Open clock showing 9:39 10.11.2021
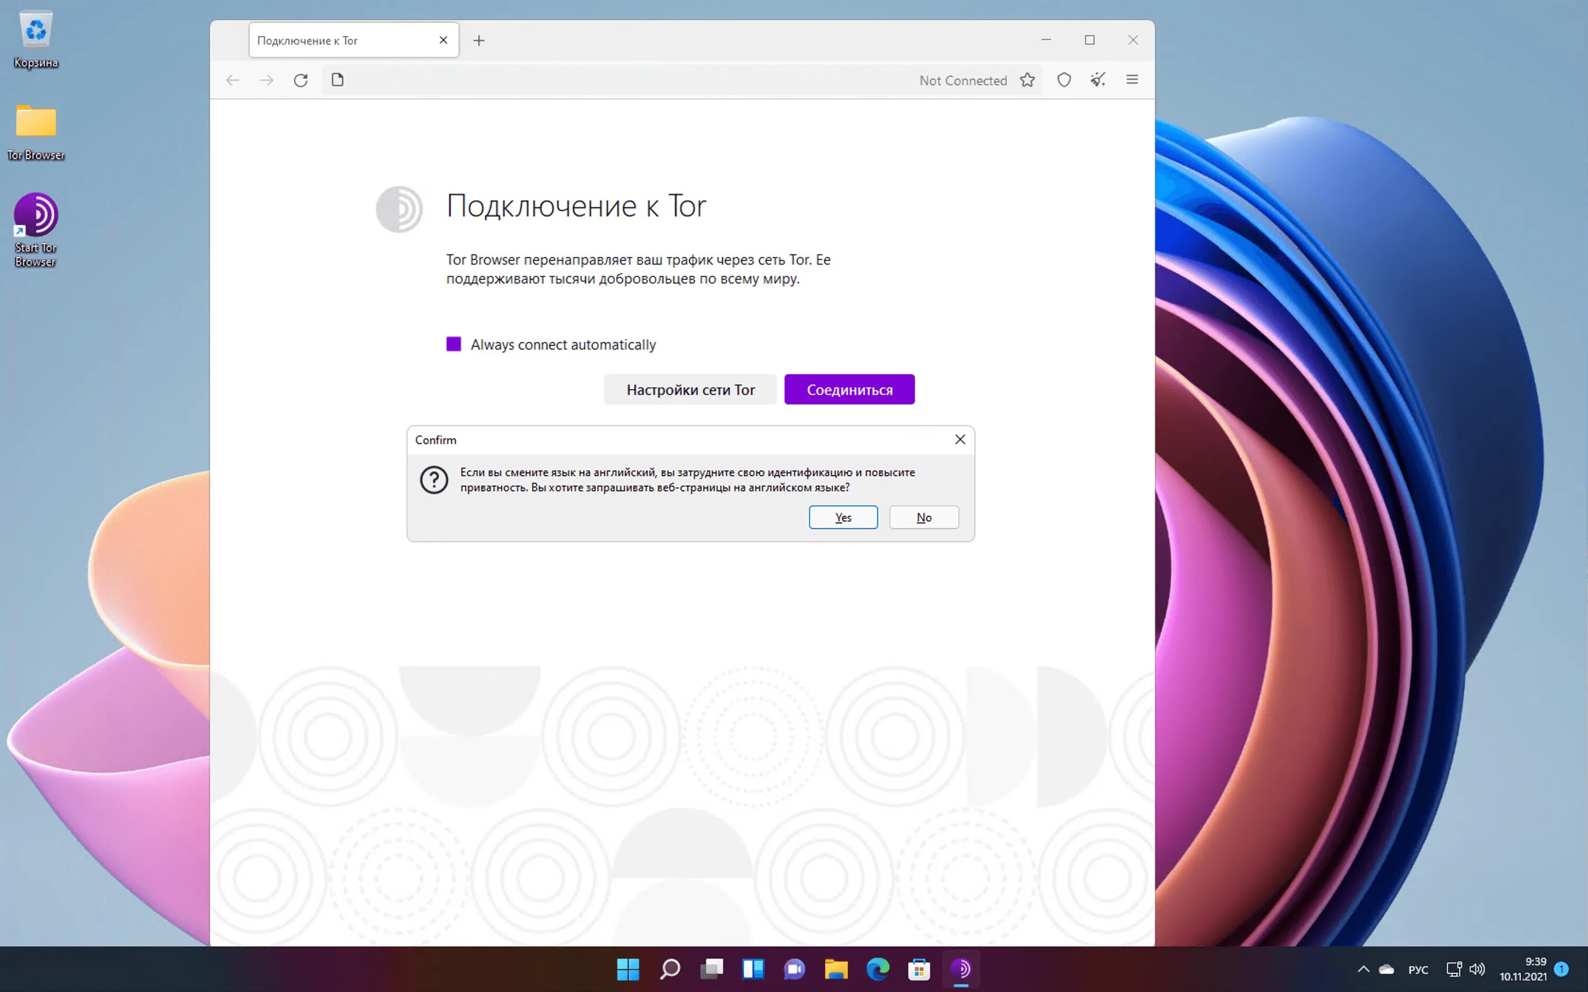This screenshot has height=992, width=1588. pyautogui.click(x=1522, y=969)
